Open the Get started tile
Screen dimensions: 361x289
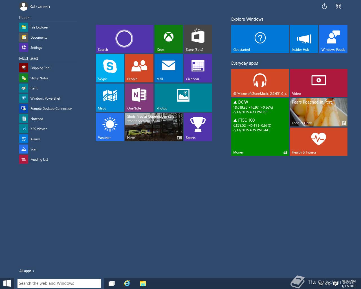tap(260, 39)
